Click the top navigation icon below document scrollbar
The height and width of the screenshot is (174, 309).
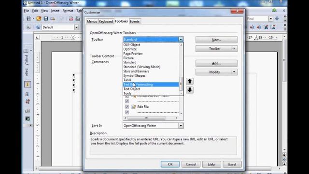[284, 155]
